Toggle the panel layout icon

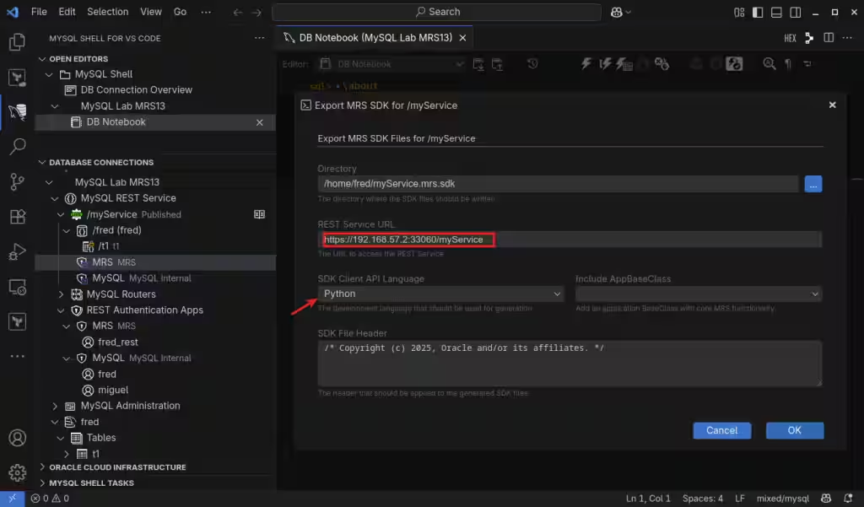tap(776, 12)
